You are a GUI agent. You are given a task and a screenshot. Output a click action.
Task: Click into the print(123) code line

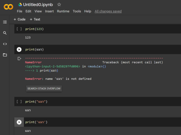(x=34, y=29)
